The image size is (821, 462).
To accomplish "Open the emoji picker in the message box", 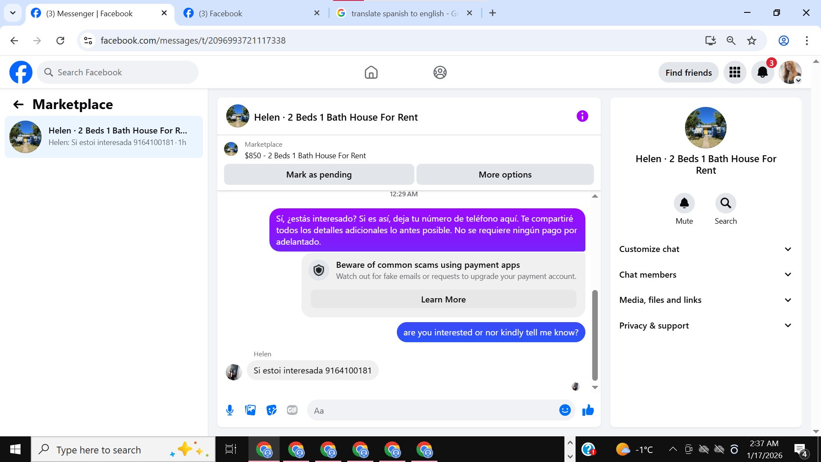I will [x=564, y=410].
